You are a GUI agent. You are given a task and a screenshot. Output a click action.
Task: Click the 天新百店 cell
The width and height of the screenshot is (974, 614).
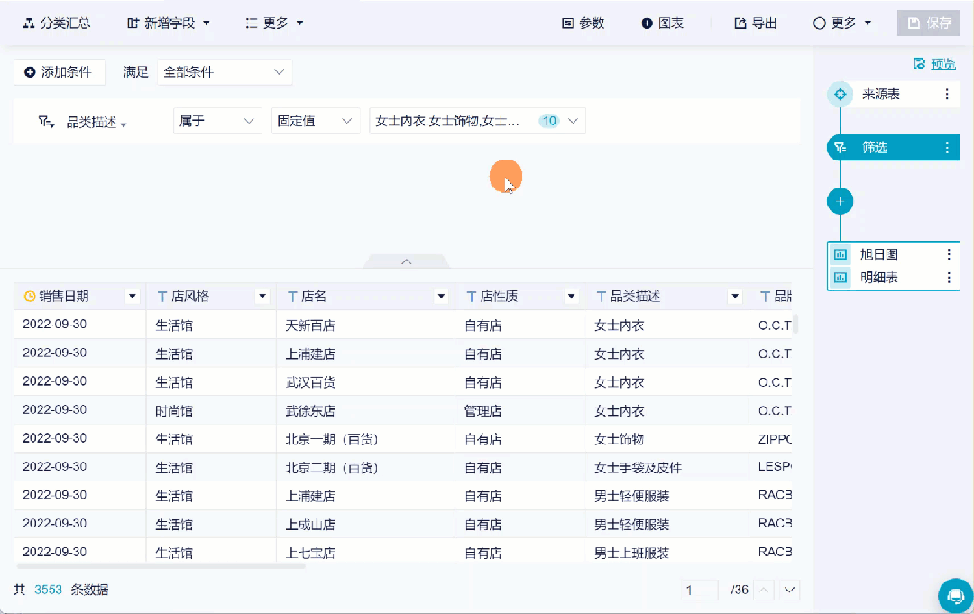pos(310,325)
